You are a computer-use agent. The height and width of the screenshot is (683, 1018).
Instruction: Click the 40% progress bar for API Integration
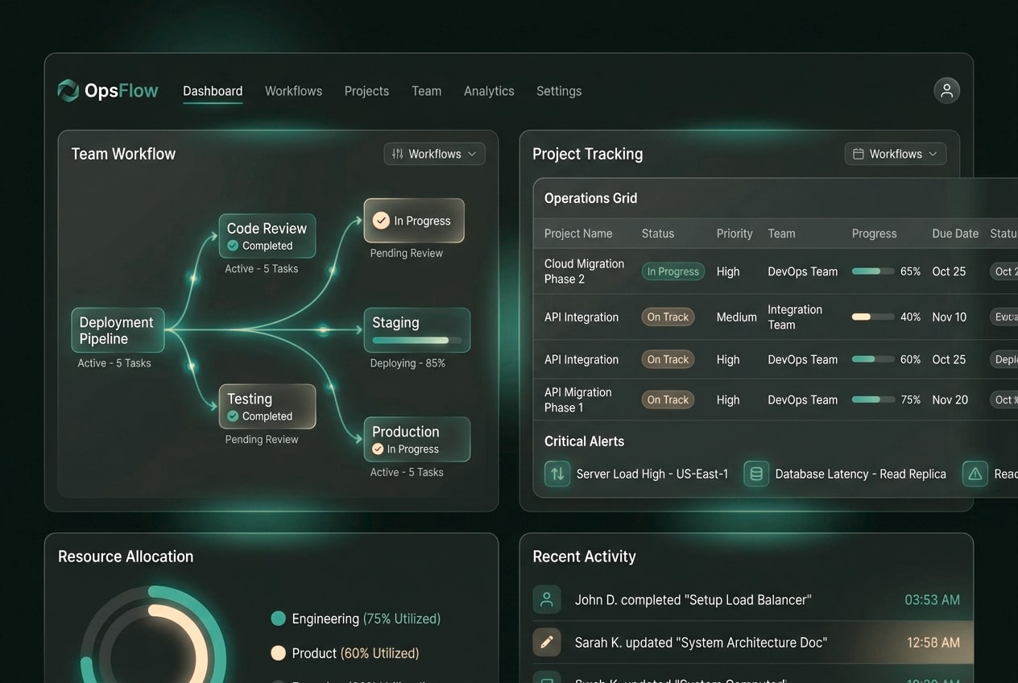873,317
